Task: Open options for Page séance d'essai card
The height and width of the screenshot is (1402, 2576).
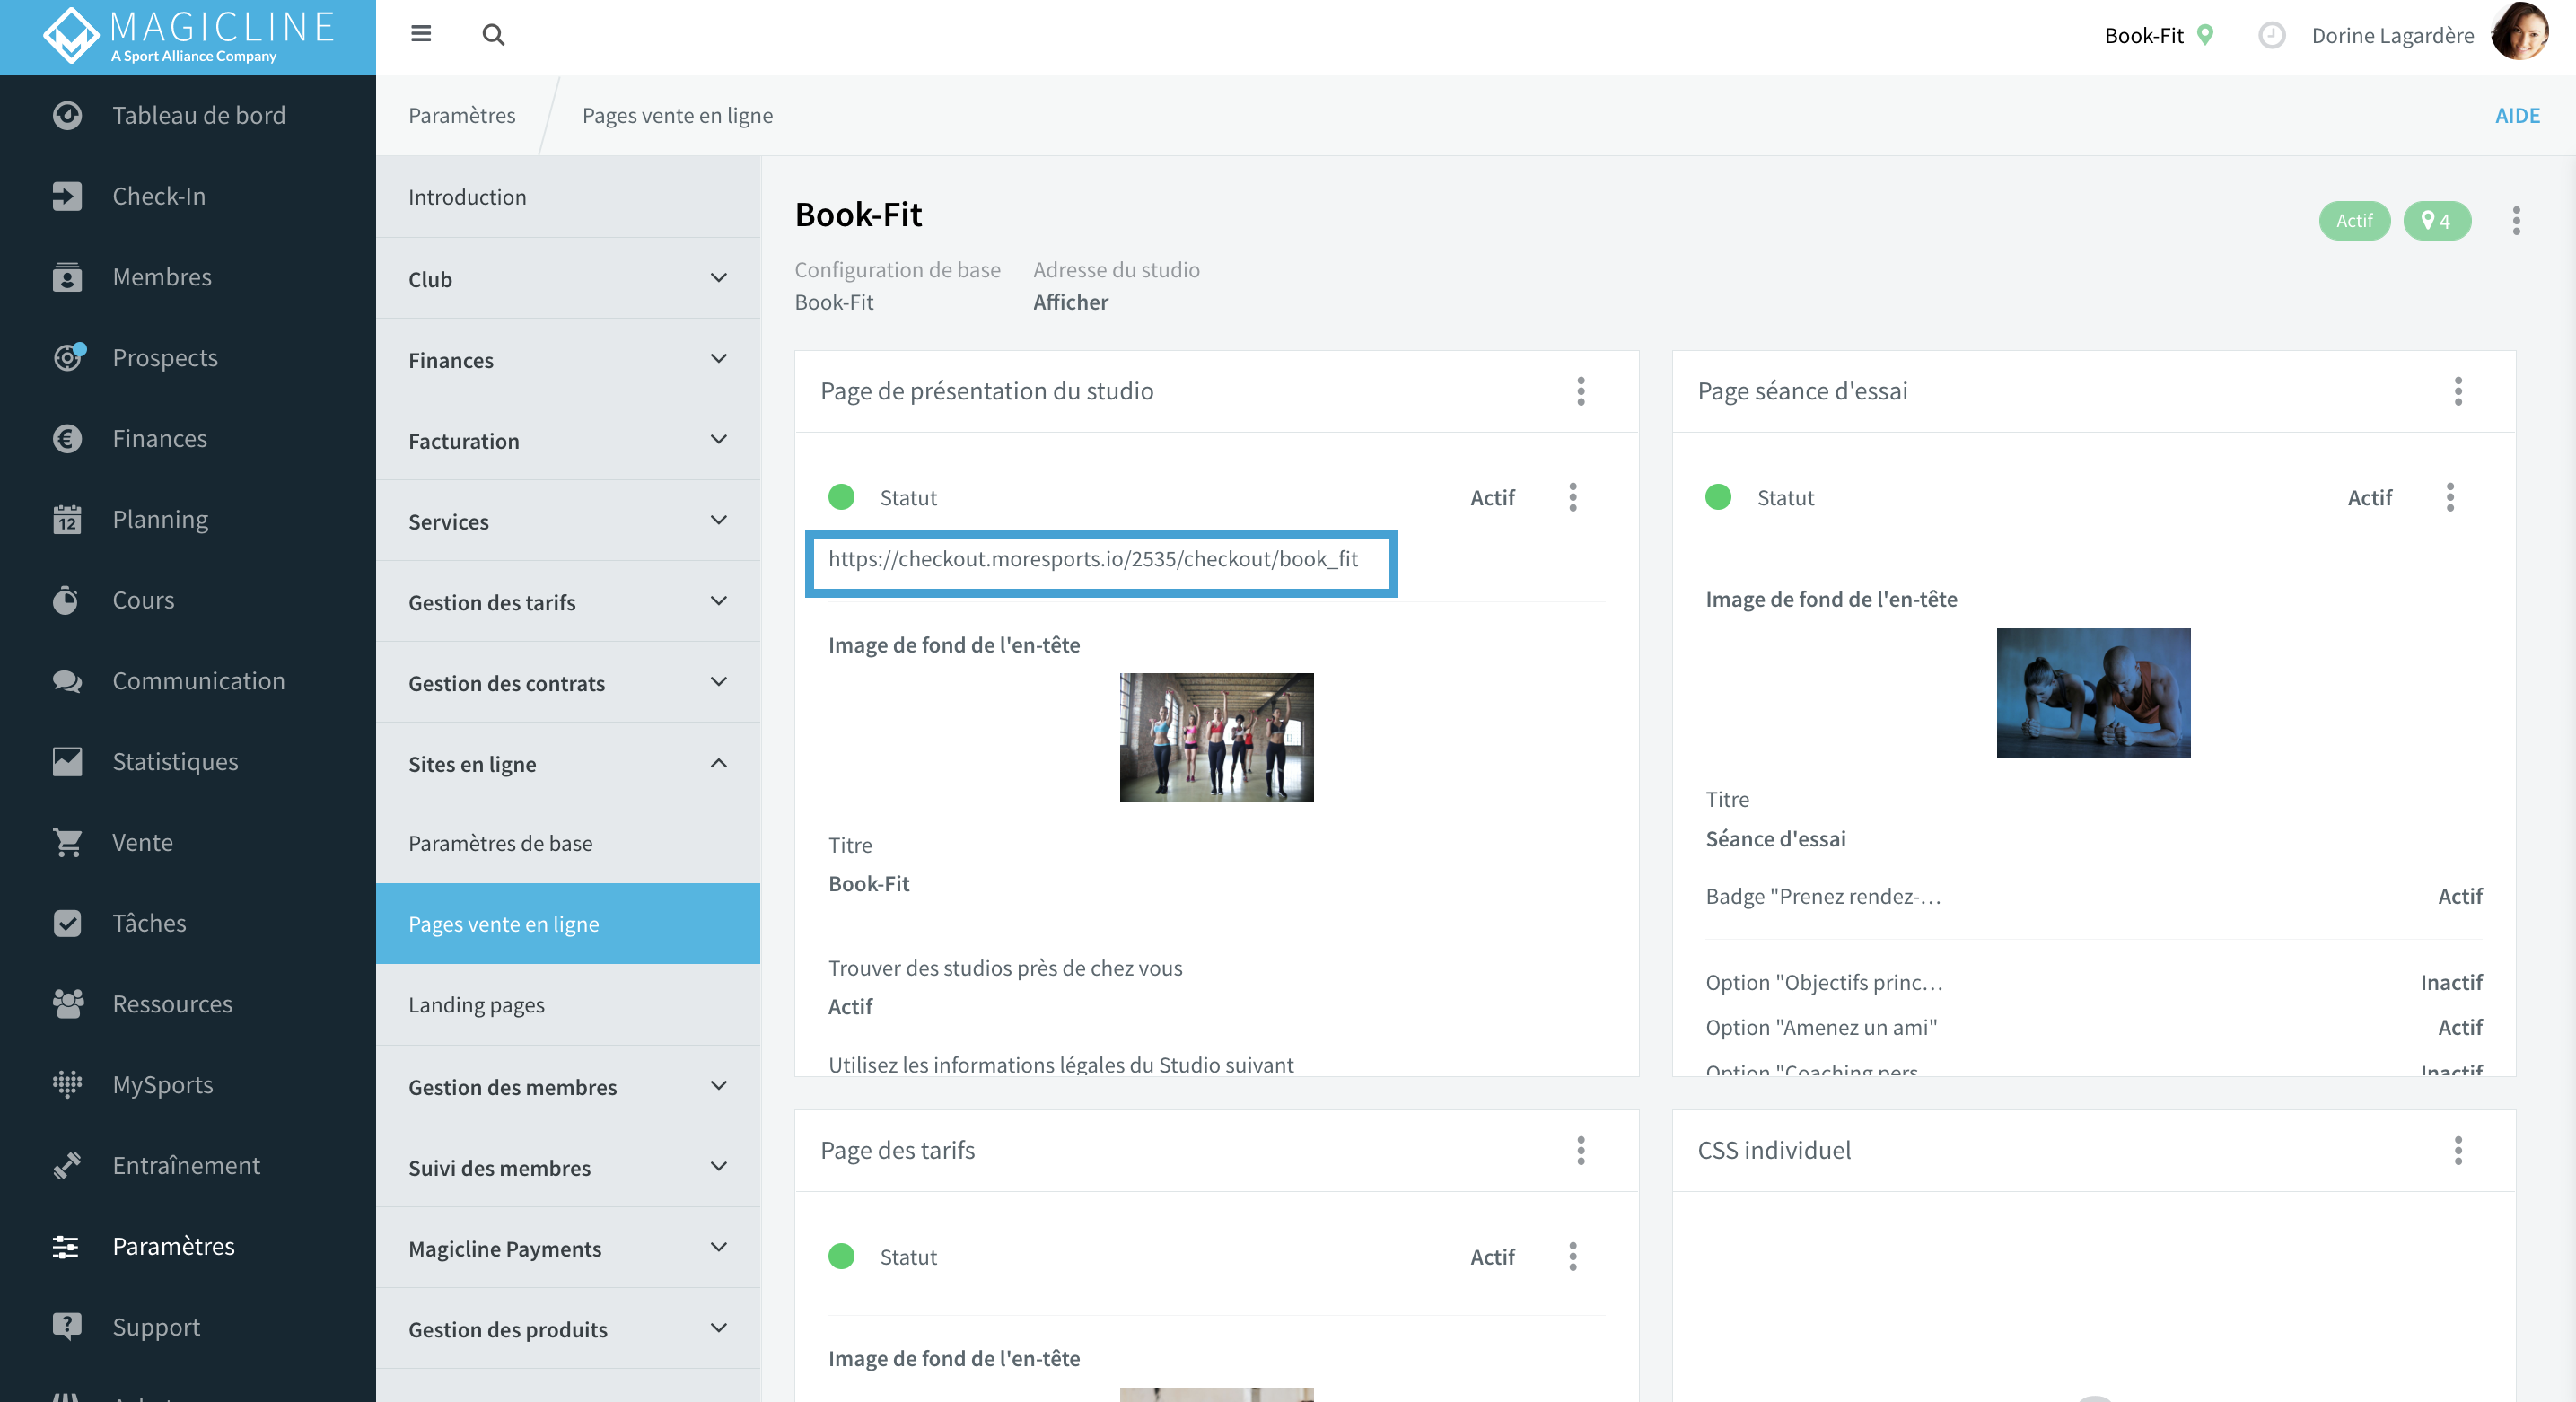Action: point(2458,391)
